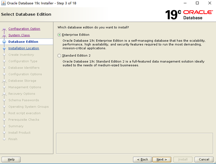
Task: Minimize the installer window
Action: tap(185, 3)
